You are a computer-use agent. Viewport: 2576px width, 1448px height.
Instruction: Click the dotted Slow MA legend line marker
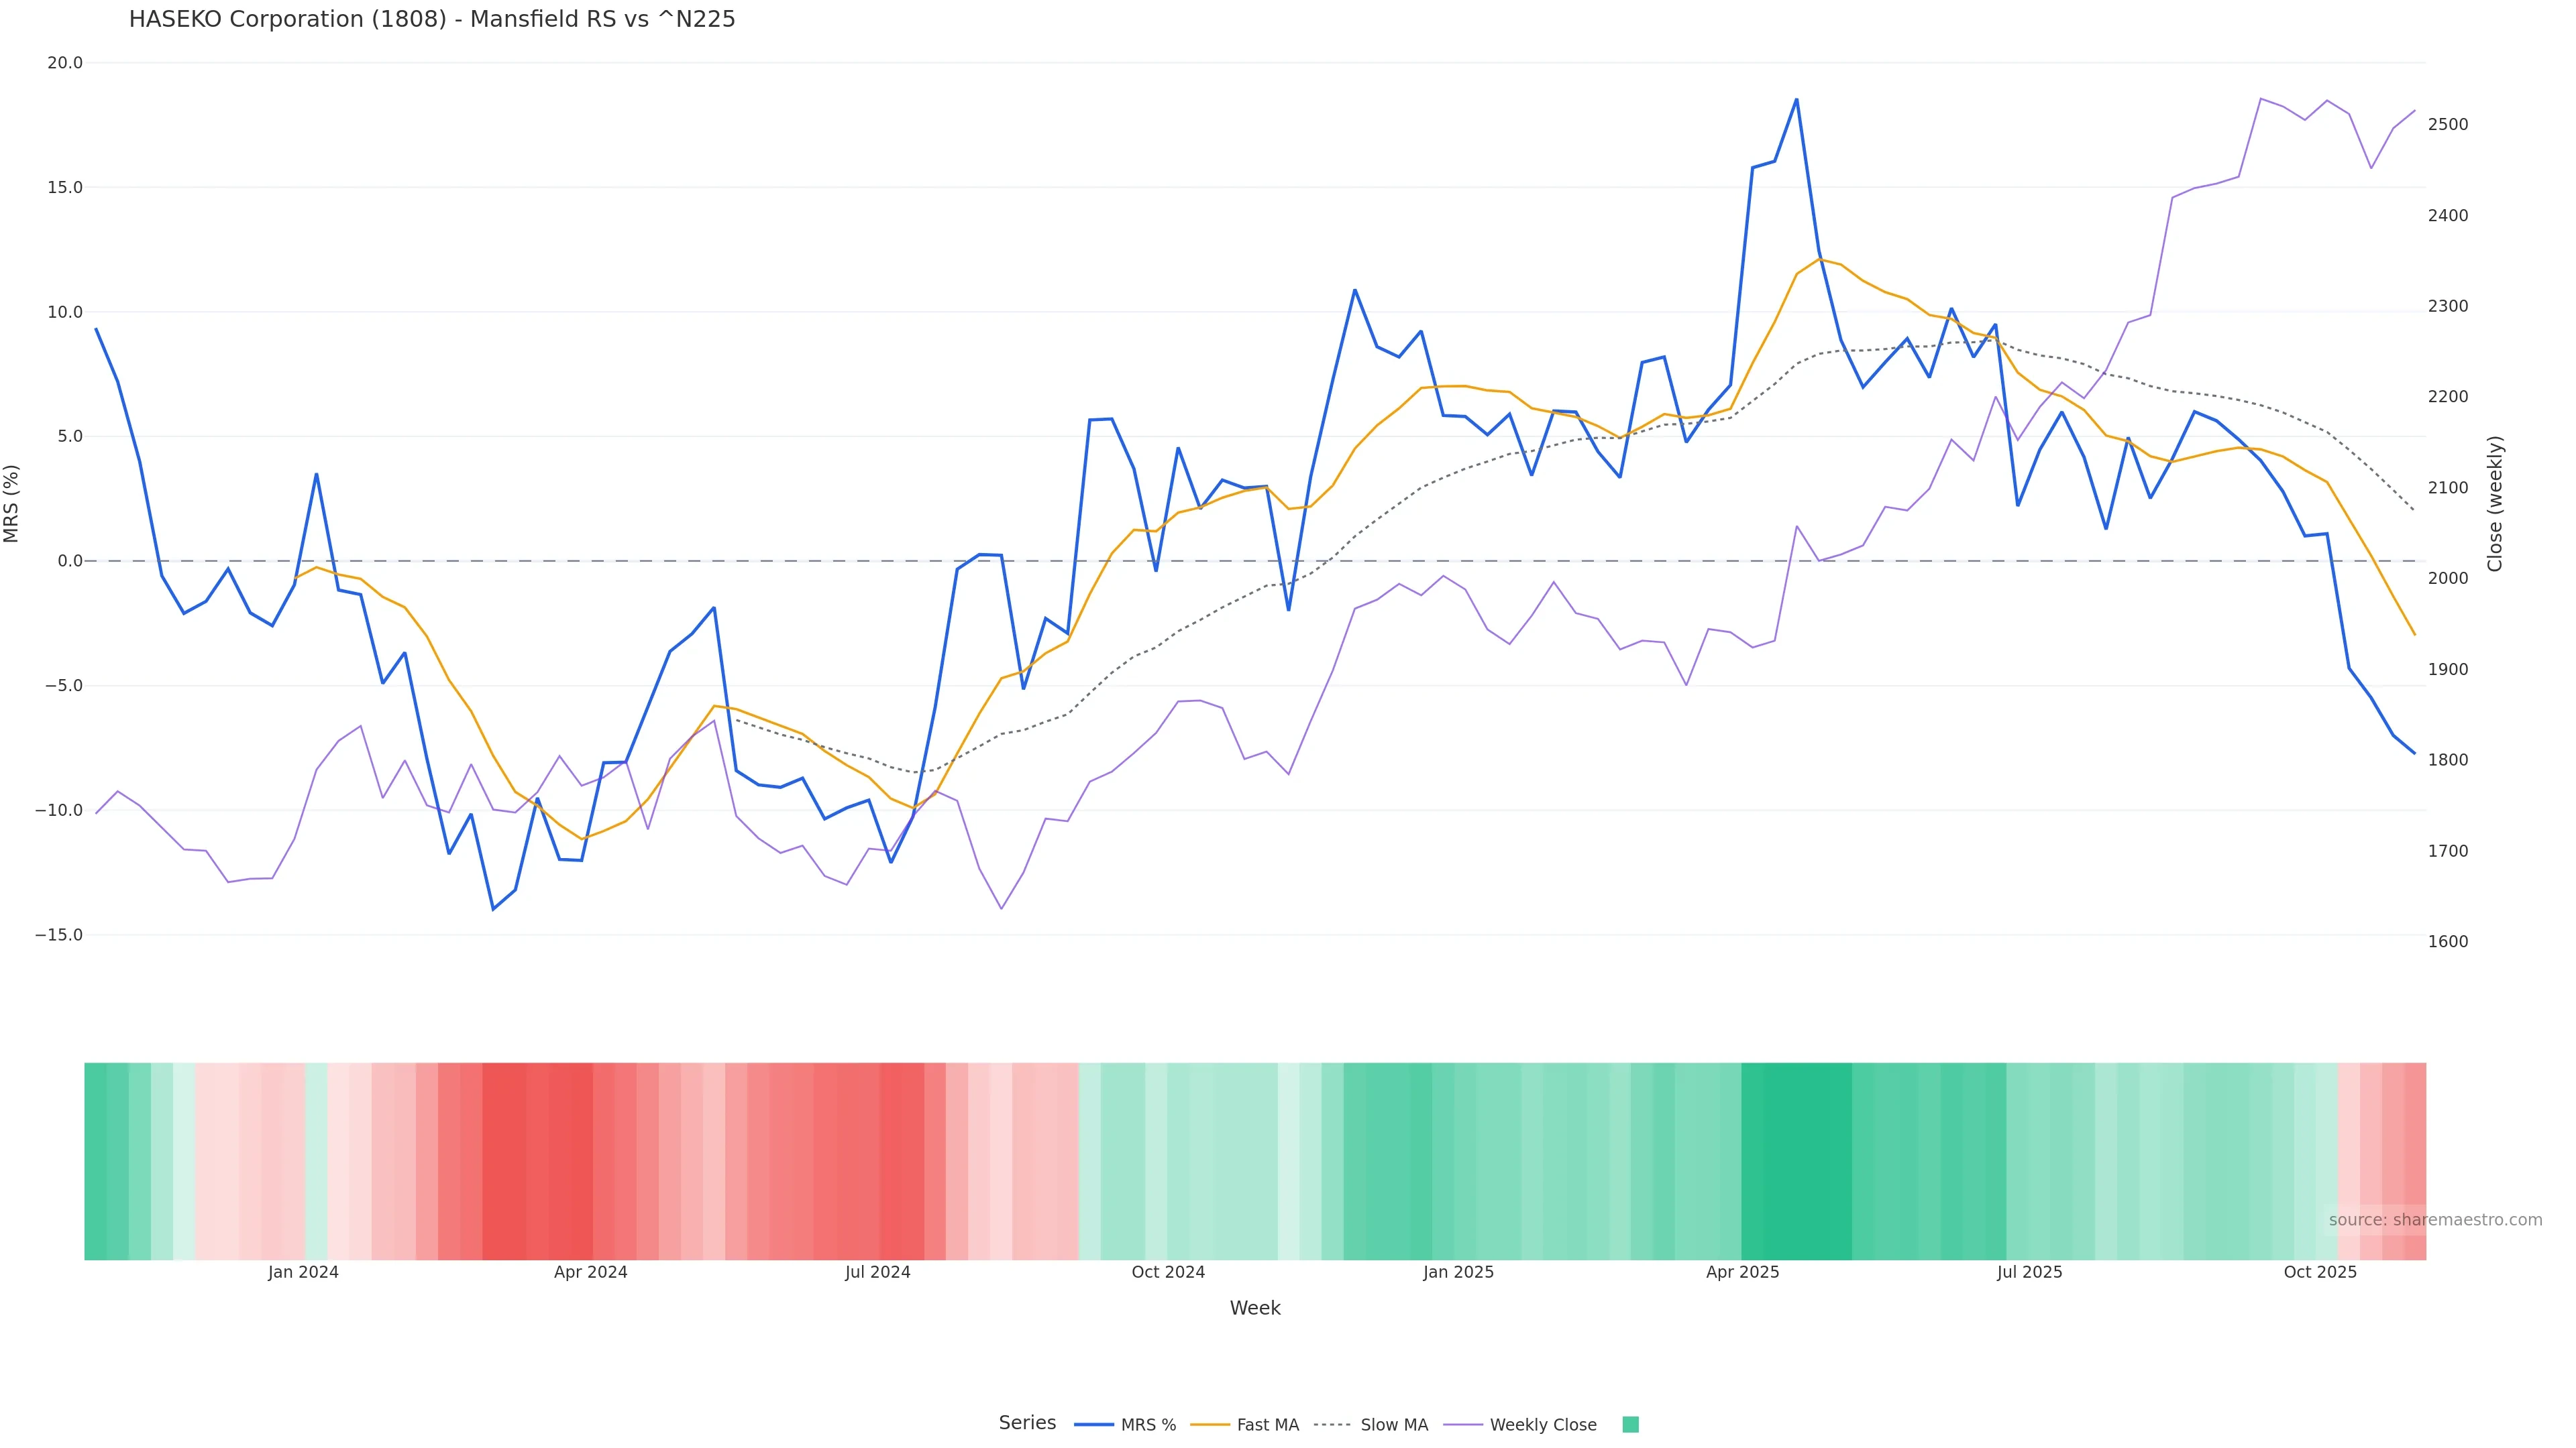tap(1332, 1425)
